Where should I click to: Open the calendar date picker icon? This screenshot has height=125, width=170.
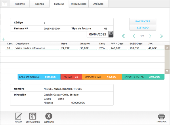[x=111, y=34]
